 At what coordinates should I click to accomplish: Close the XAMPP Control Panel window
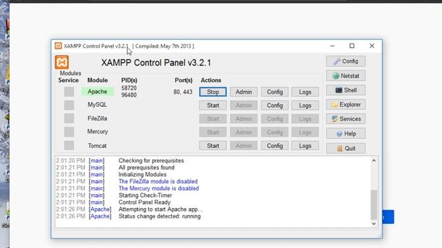point(372,46)
